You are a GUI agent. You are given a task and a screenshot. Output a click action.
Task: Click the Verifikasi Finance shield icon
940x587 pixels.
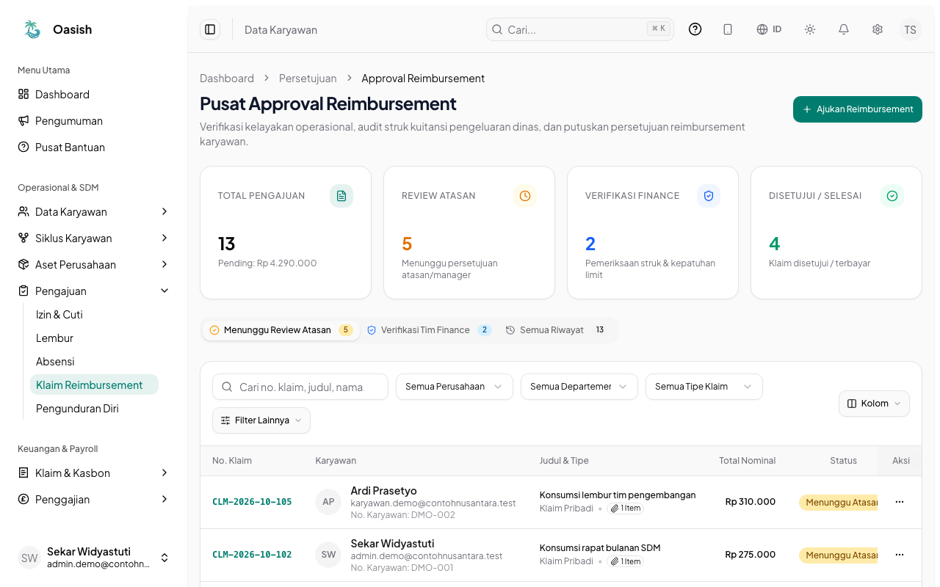pyautogui.click(x=709, y=196)
